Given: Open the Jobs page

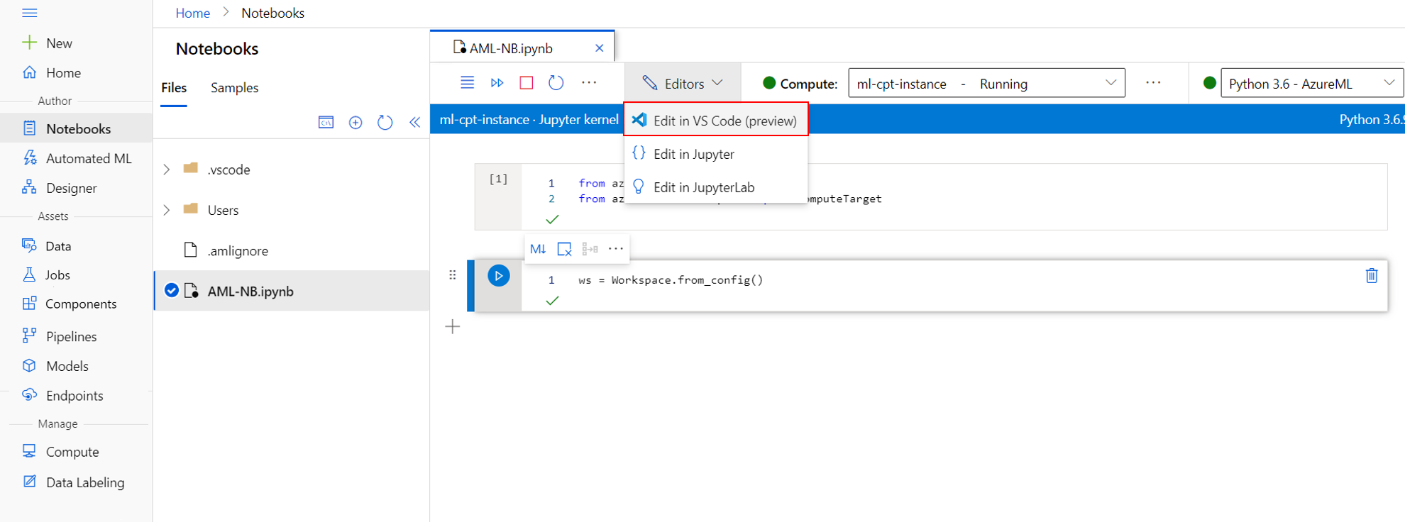Looking at the screenshot, I should pos(46,274).
